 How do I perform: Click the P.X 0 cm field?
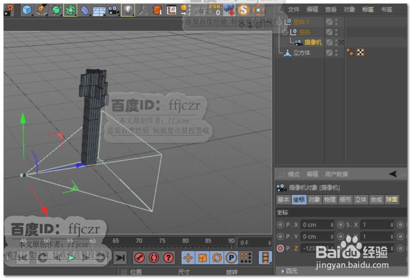pos(317,225)
